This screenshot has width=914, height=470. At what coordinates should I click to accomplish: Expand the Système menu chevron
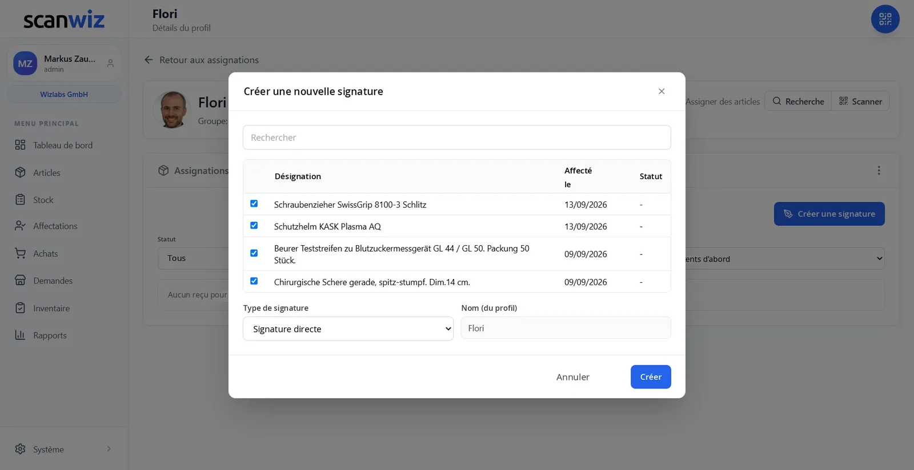tap(109, 449)
